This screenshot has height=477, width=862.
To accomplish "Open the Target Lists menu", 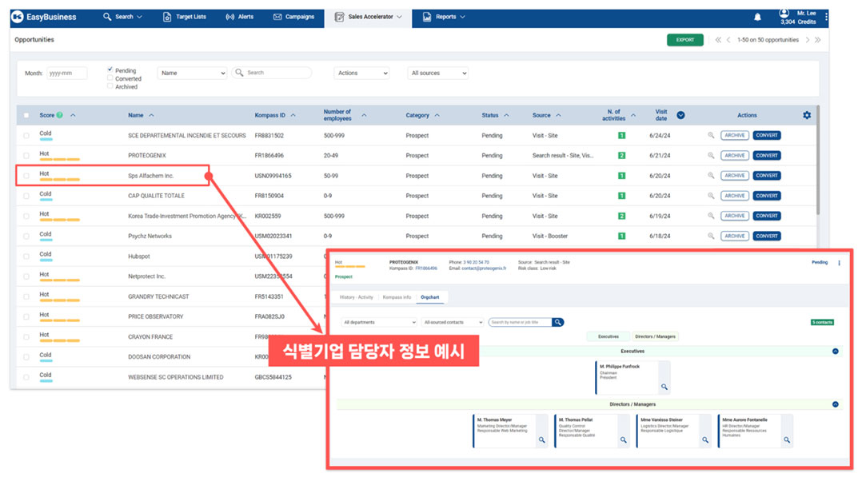I will (x=184, y=17).
